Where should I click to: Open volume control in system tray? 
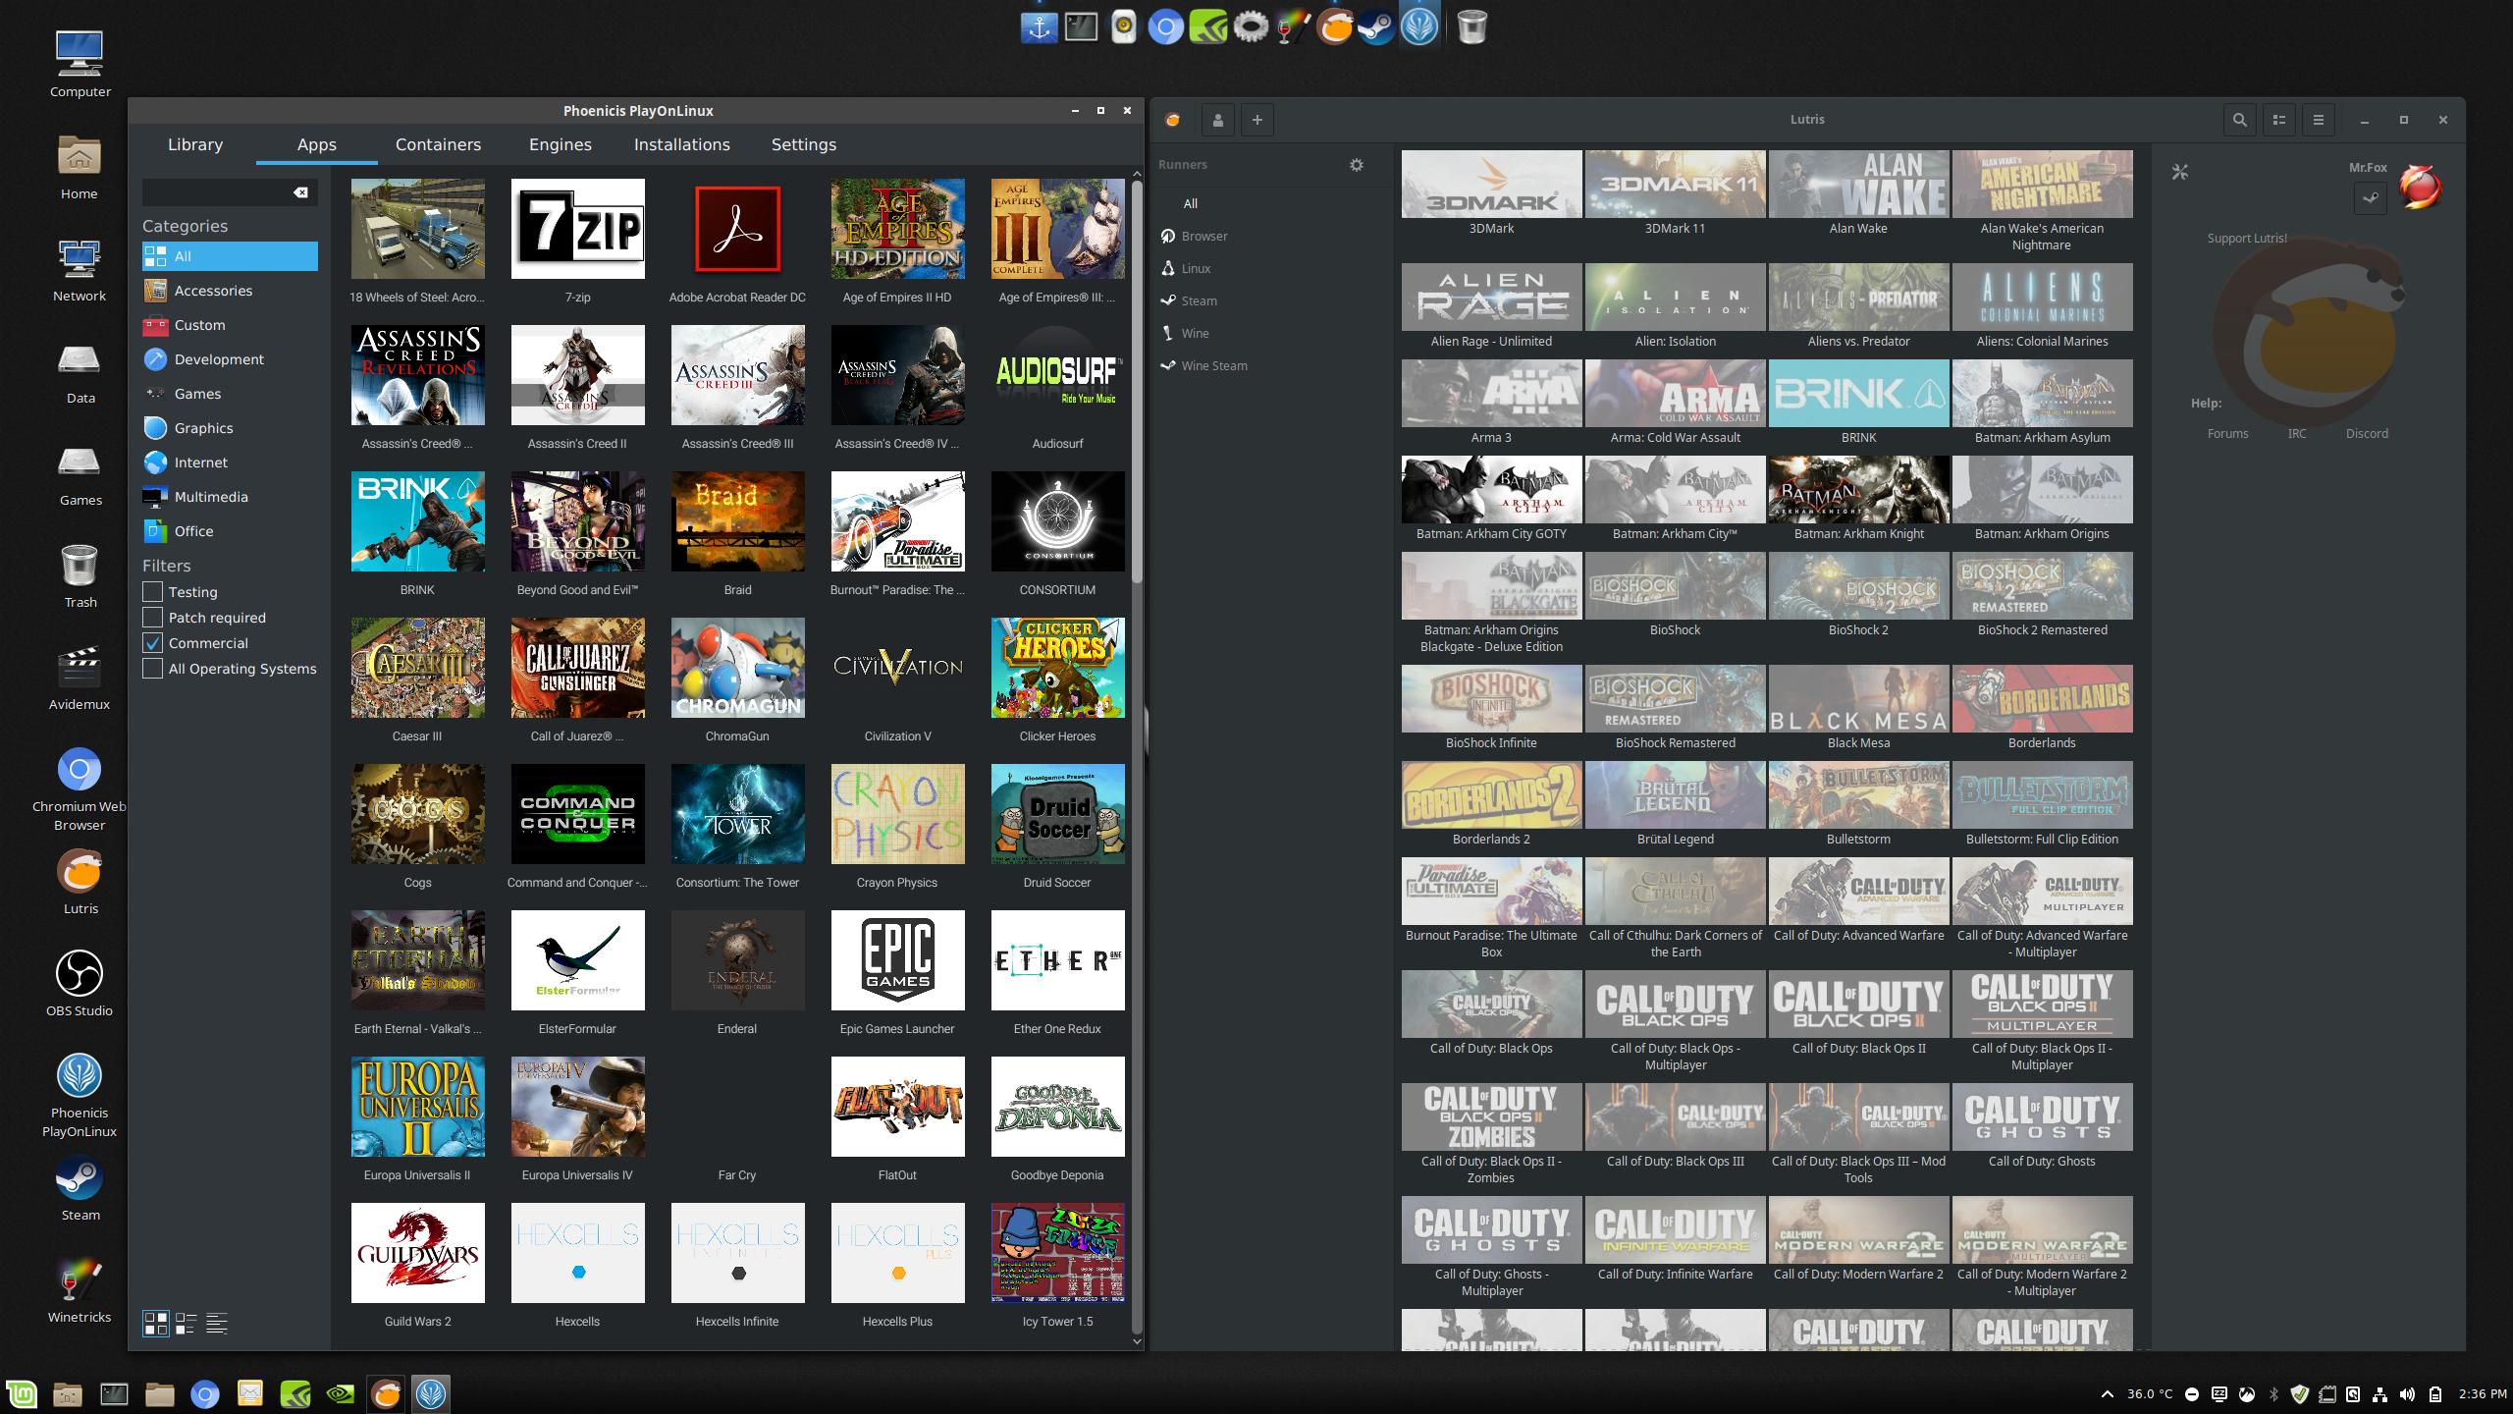tap(2407, 1394)
